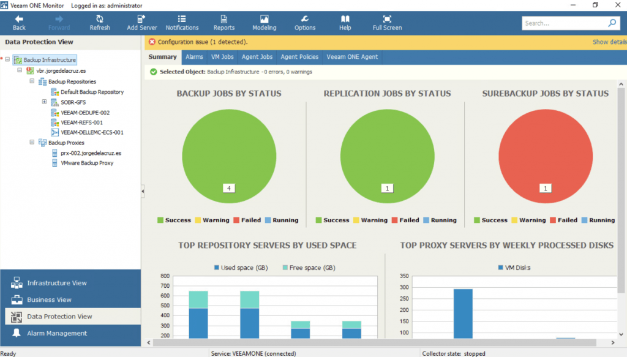The image size is (627, 357).
Task: Switch to Full Screen mode
Action: pyautogui.click(x=387, y=23)
